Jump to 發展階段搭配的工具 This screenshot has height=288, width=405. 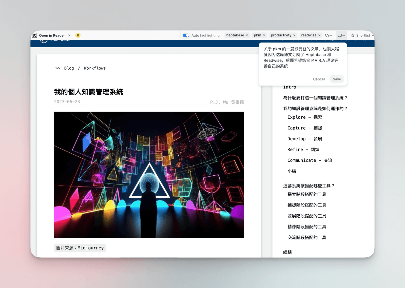pyautogui.click(x=307, y=216)
